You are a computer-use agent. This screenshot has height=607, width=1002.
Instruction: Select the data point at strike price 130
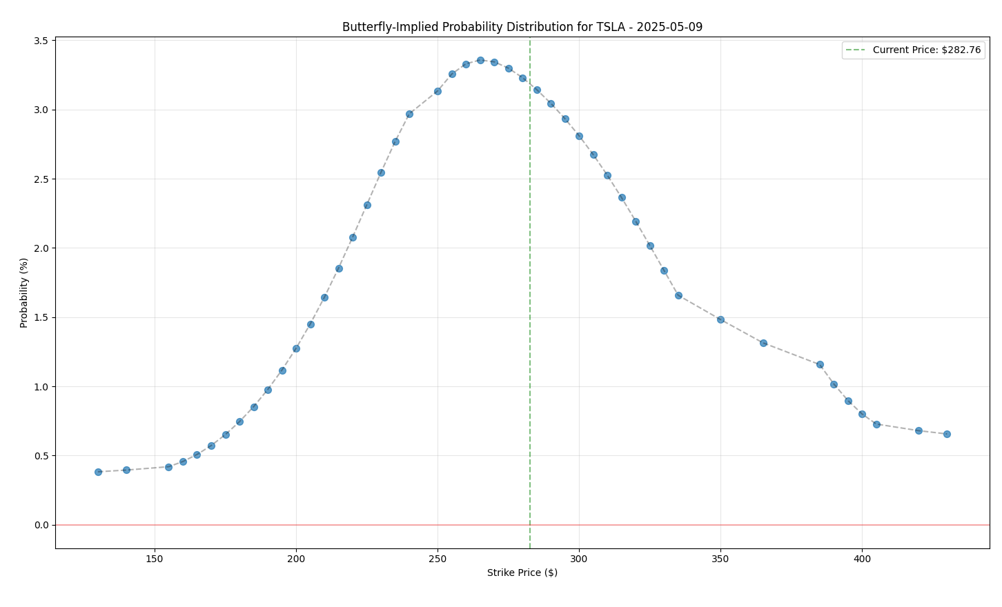pos(98,472)
